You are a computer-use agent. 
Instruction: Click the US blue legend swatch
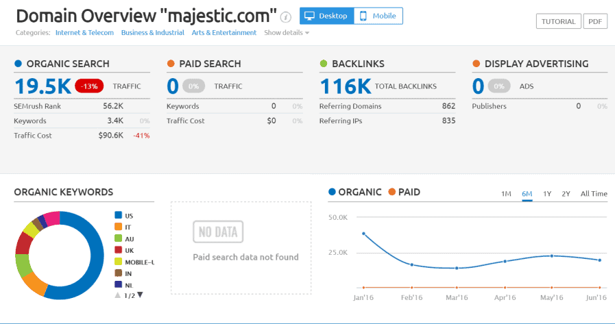click(118, 215)
